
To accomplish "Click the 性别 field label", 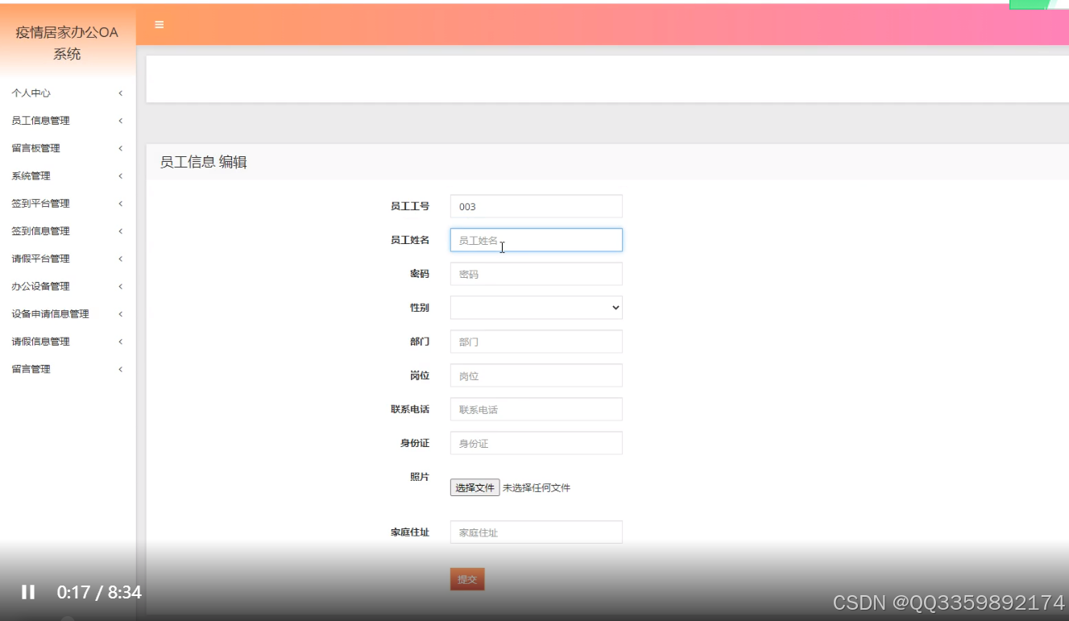I will tap(420, 308).
